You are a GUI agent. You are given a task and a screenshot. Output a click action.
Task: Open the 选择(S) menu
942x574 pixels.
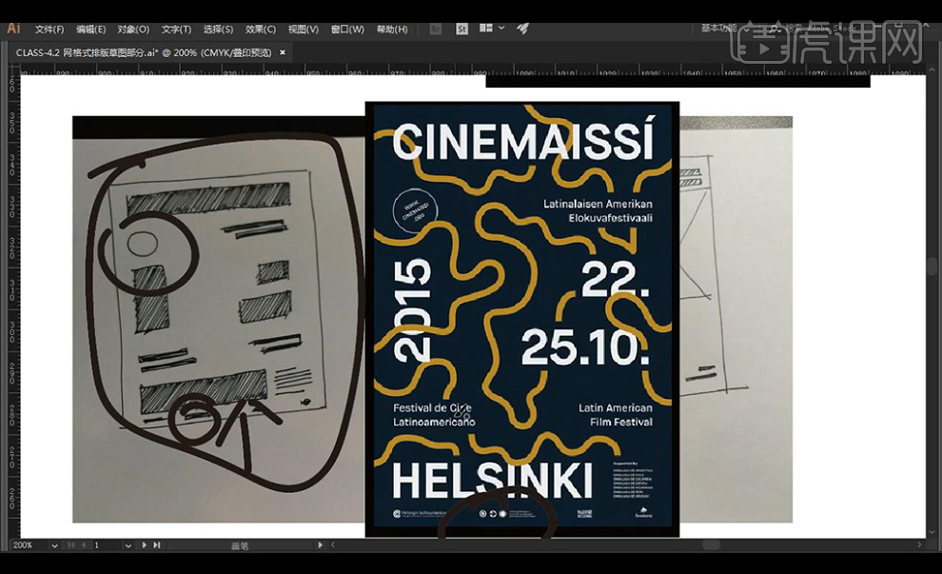(x=218, y=30)
